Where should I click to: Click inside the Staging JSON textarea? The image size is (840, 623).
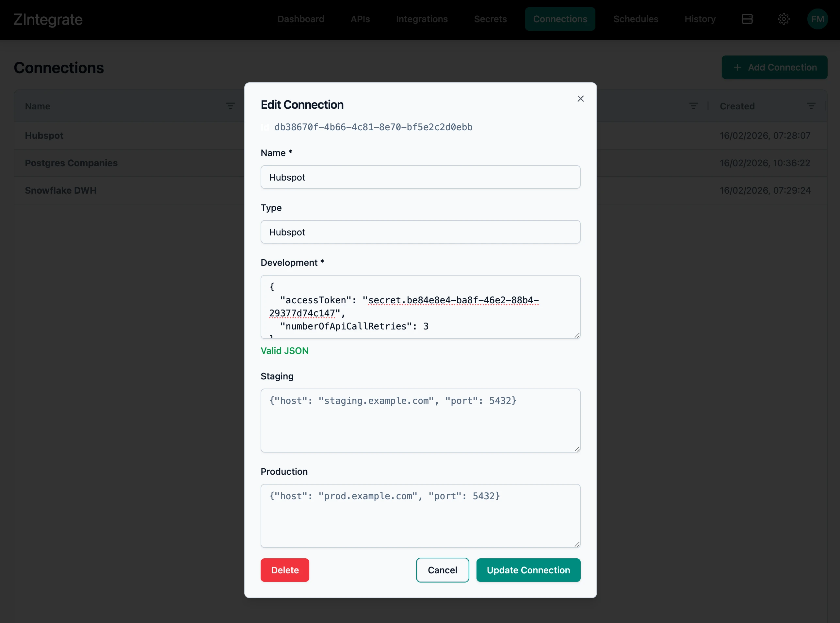(420, 421)
